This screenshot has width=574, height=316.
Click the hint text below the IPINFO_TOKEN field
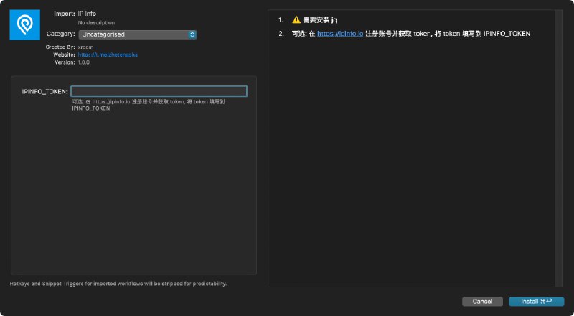click(149, 105)
